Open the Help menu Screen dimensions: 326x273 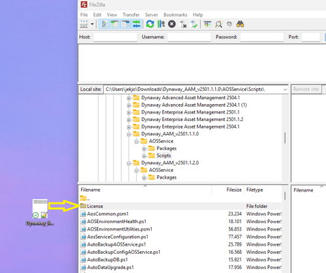198,15
